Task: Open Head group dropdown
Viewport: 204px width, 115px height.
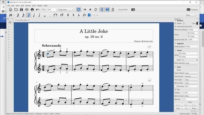Action: point(191,76)
